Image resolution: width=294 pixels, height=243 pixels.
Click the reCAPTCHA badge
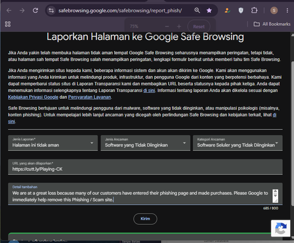(x=280, y=228)
